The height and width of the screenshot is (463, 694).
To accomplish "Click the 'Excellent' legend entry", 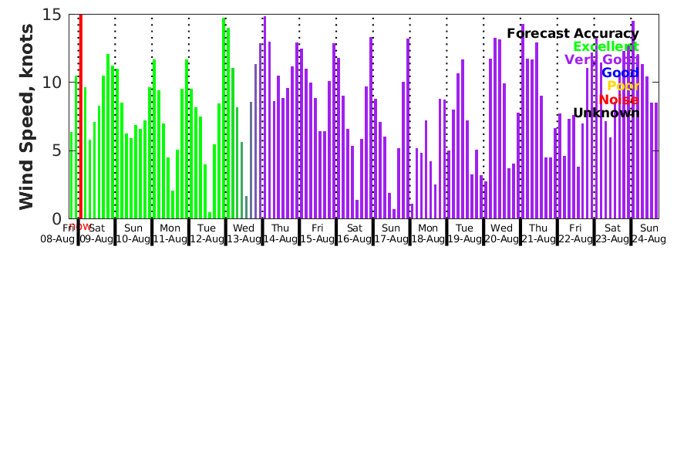I will [606, 46].
